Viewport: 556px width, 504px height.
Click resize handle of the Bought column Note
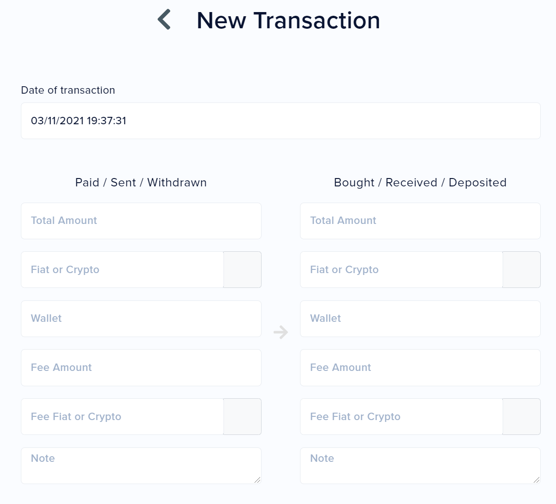point(537,480)
